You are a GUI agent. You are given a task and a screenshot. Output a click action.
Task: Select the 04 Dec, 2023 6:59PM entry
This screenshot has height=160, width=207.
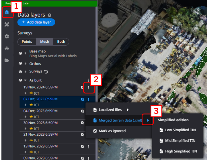click(x=40, y=111)
